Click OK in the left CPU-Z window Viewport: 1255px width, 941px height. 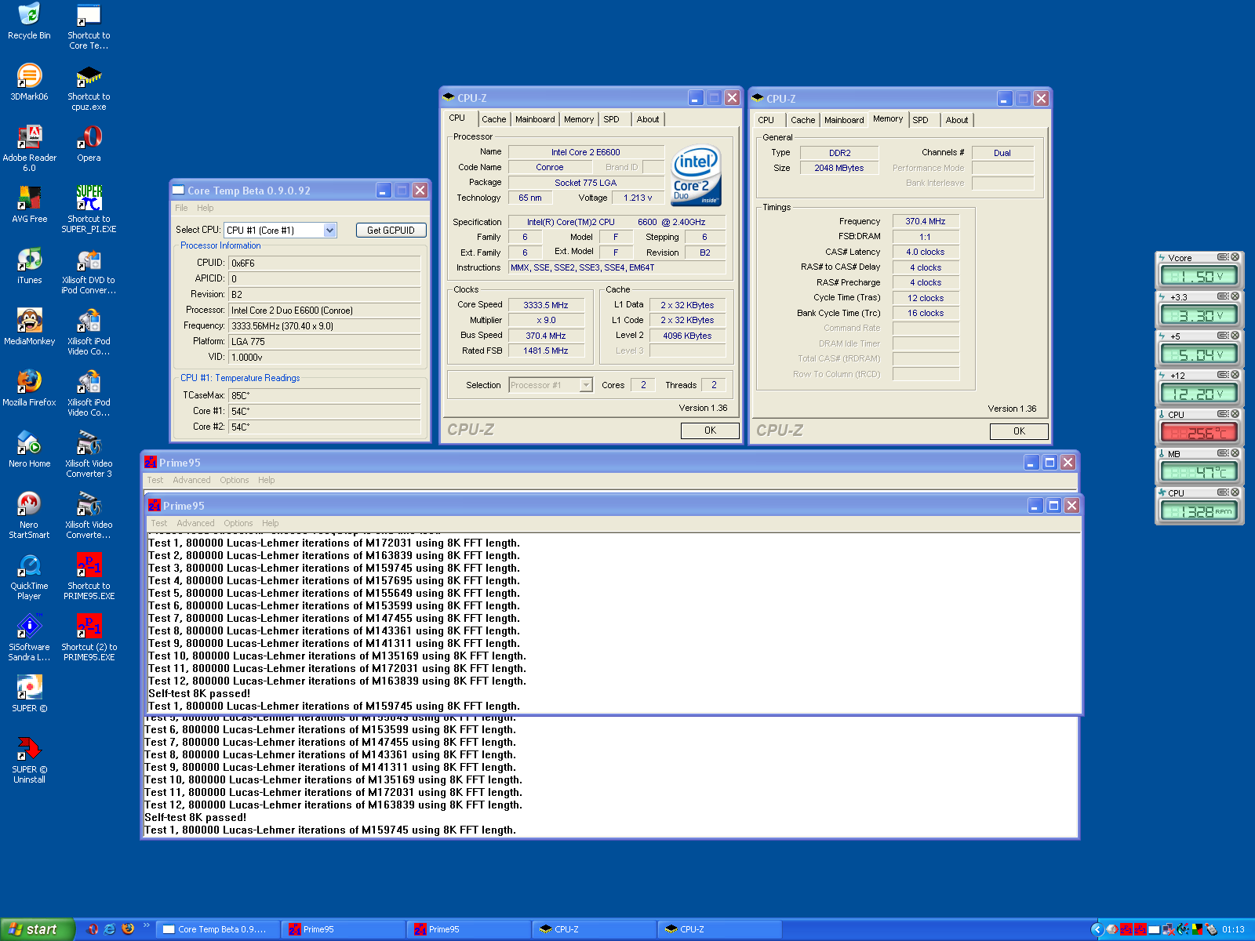[x=710, y=431]
